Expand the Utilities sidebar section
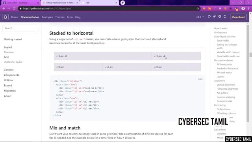Image resolution: width=252 pixels, height=142 pixels. coord(8,80)
